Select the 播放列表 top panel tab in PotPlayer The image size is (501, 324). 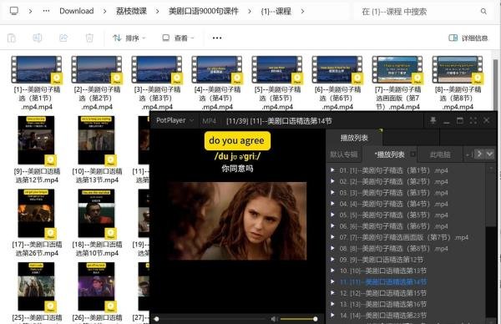pyautogui.click(x=354, y=138)
